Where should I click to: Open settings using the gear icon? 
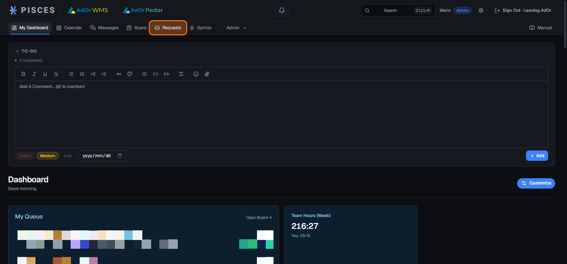coord(481,10)
